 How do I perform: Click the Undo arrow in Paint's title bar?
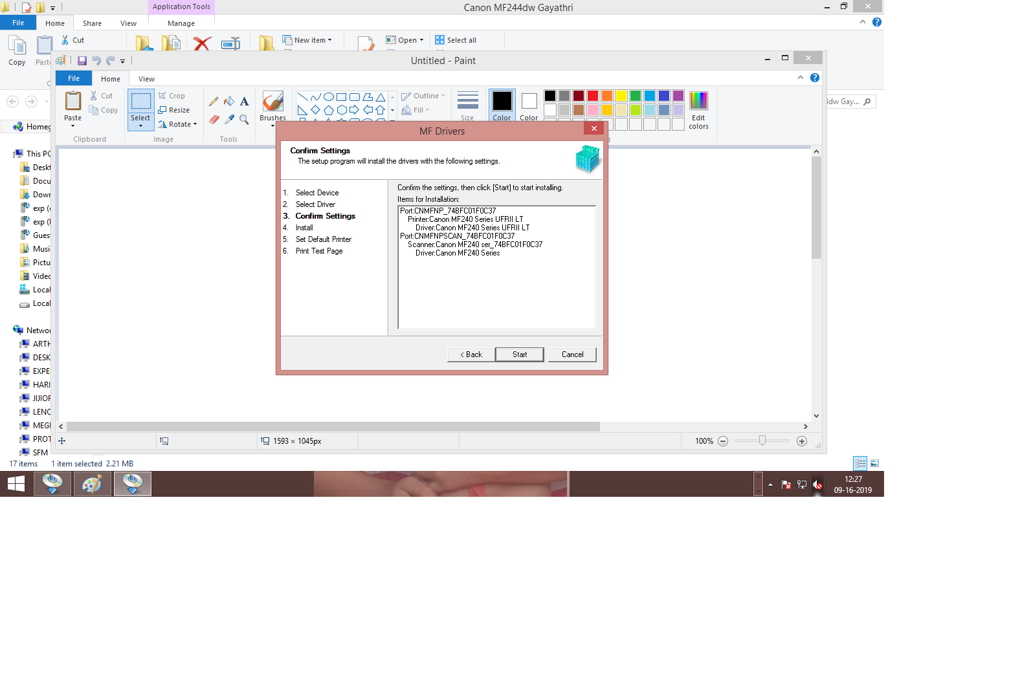coord(96,61)
